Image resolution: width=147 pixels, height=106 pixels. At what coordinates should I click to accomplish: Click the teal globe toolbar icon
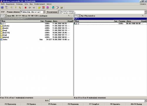tap(53, 8)
